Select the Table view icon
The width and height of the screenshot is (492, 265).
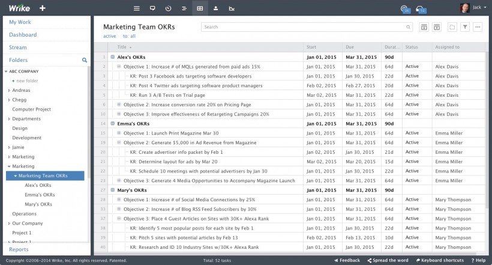(200, 8)
